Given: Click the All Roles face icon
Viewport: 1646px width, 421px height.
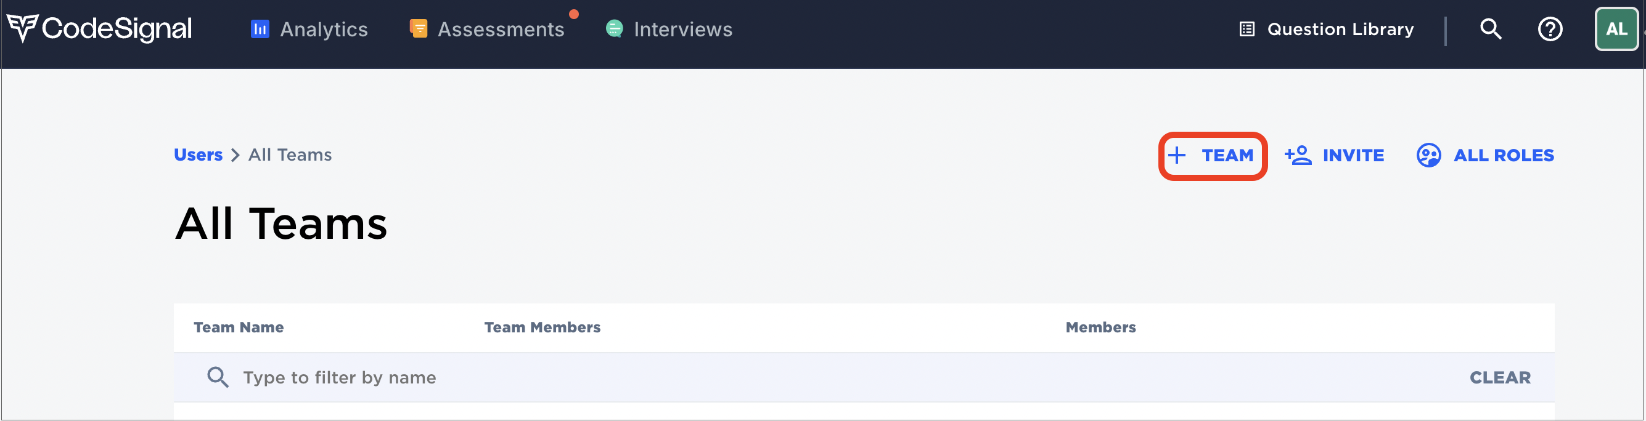Looking at the screenshot, I should point(1428,155).
